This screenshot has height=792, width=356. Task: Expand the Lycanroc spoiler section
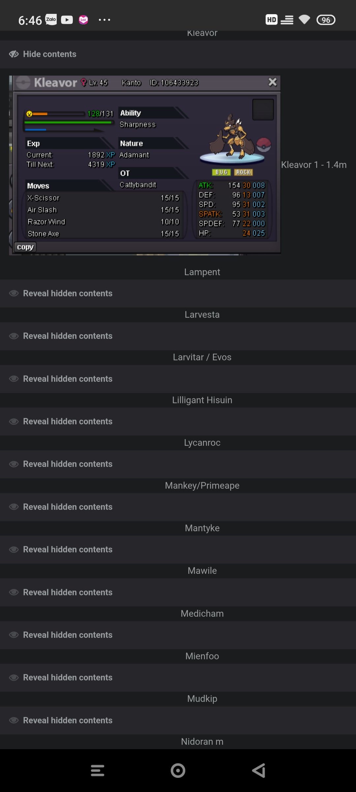[x=68, y=464]
